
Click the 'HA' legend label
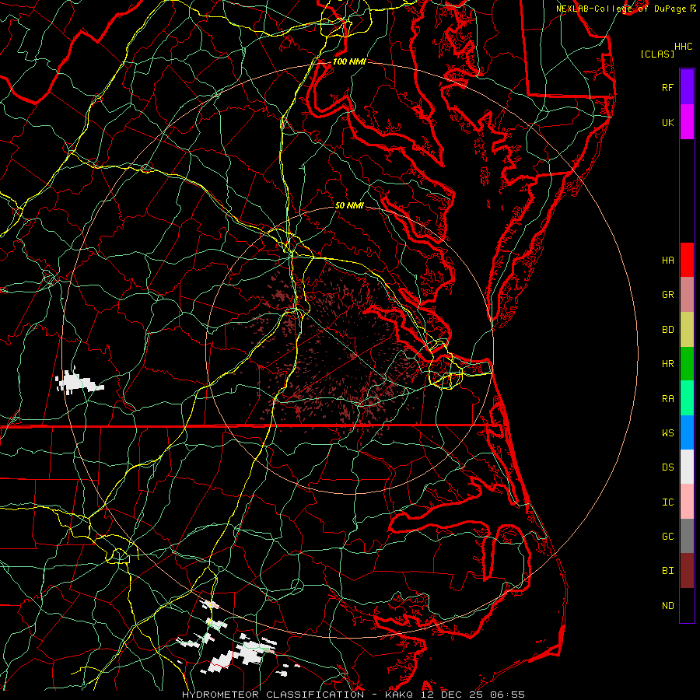click(667, 261)
